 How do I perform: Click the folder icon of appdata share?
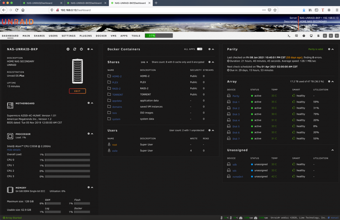coord(109,100)
